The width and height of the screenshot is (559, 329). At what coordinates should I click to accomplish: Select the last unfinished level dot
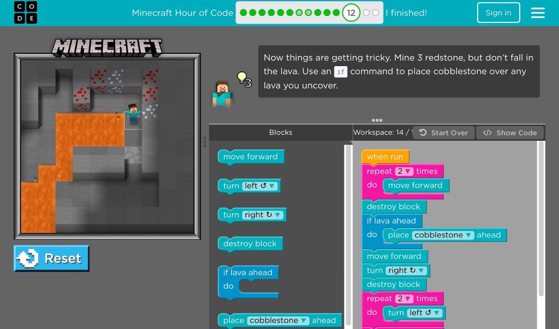tap(375, 12)
